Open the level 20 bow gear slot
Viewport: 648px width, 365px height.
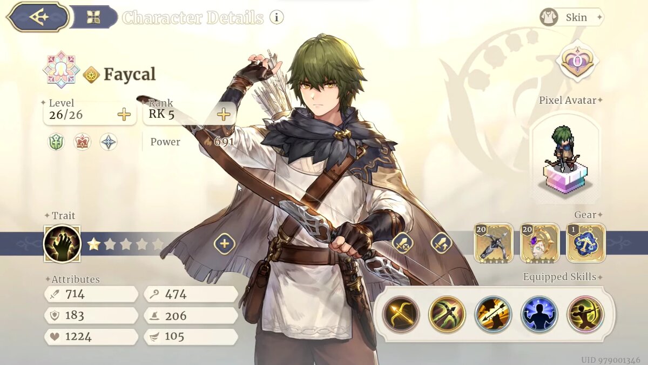click(x=494, y=243)
